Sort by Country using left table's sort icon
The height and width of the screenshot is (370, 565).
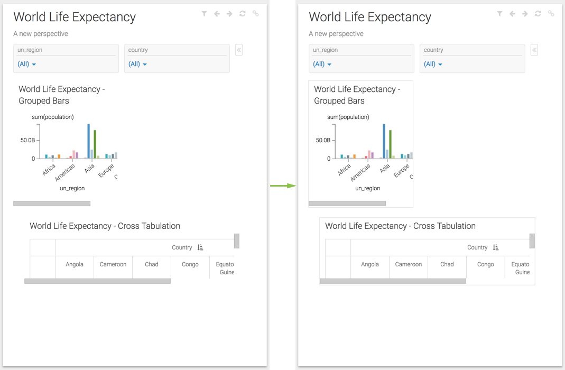[200, 247]
